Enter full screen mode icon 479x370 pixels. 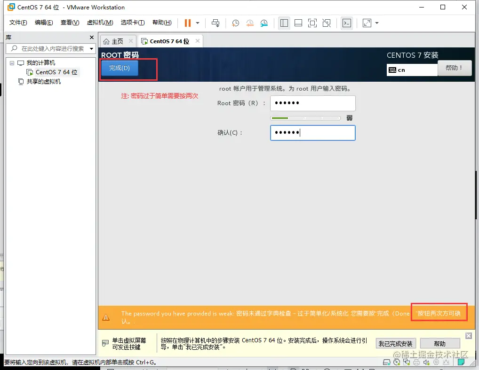pyautogui.click(x=312, y=23)
